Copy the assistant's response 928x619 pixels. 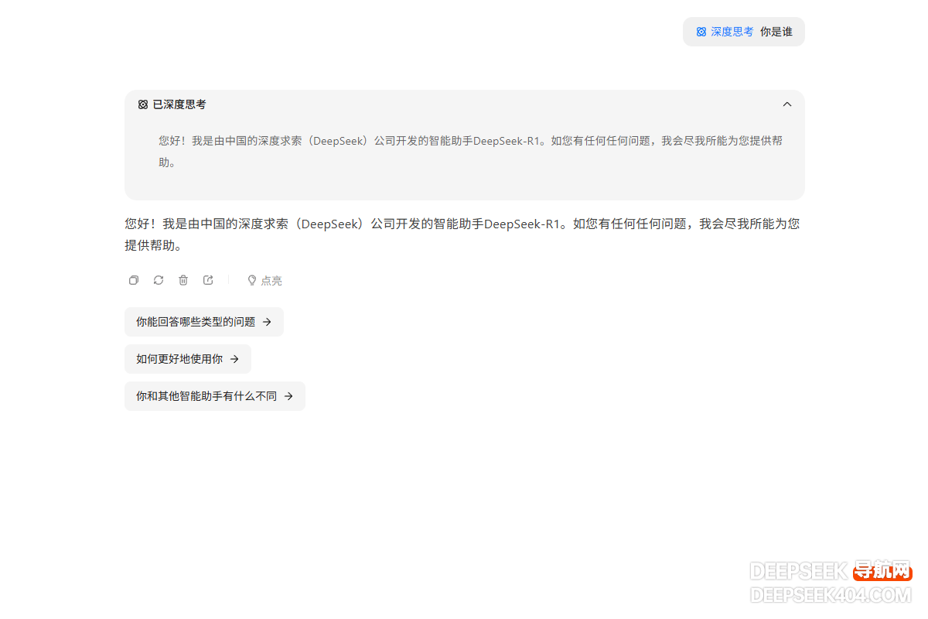pyautogui.click(x=134, y=280)
